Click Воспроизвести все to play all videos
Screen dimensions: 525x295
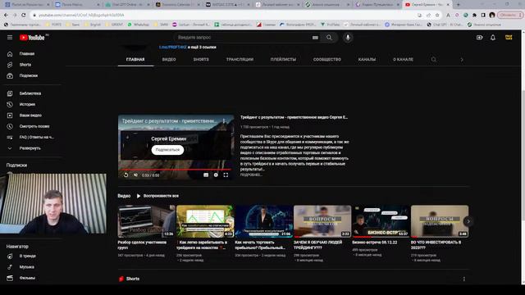pyautogui.click(x=157, y=196)
